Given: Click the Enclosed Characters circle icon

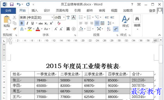Looking at the screenshot, I should [x=74, y=29].
